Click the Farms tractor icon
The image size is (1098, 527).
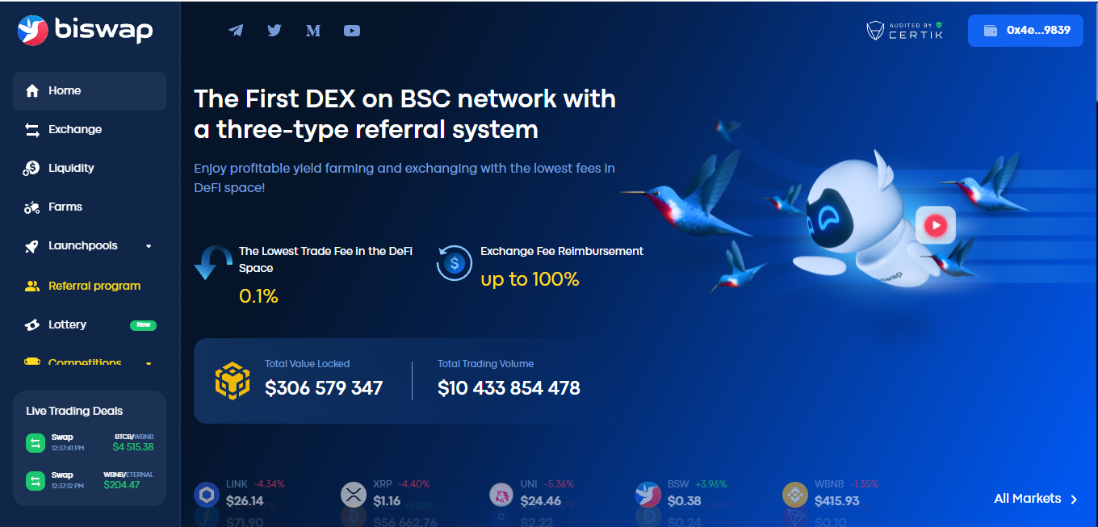point(32,207)
